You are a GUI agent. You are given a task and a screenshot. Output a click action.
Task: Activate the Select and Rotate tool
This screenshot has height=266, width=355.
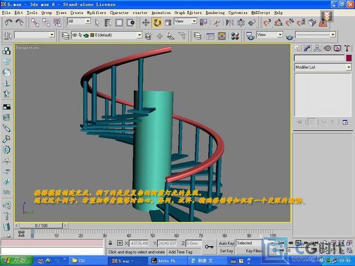157,22
